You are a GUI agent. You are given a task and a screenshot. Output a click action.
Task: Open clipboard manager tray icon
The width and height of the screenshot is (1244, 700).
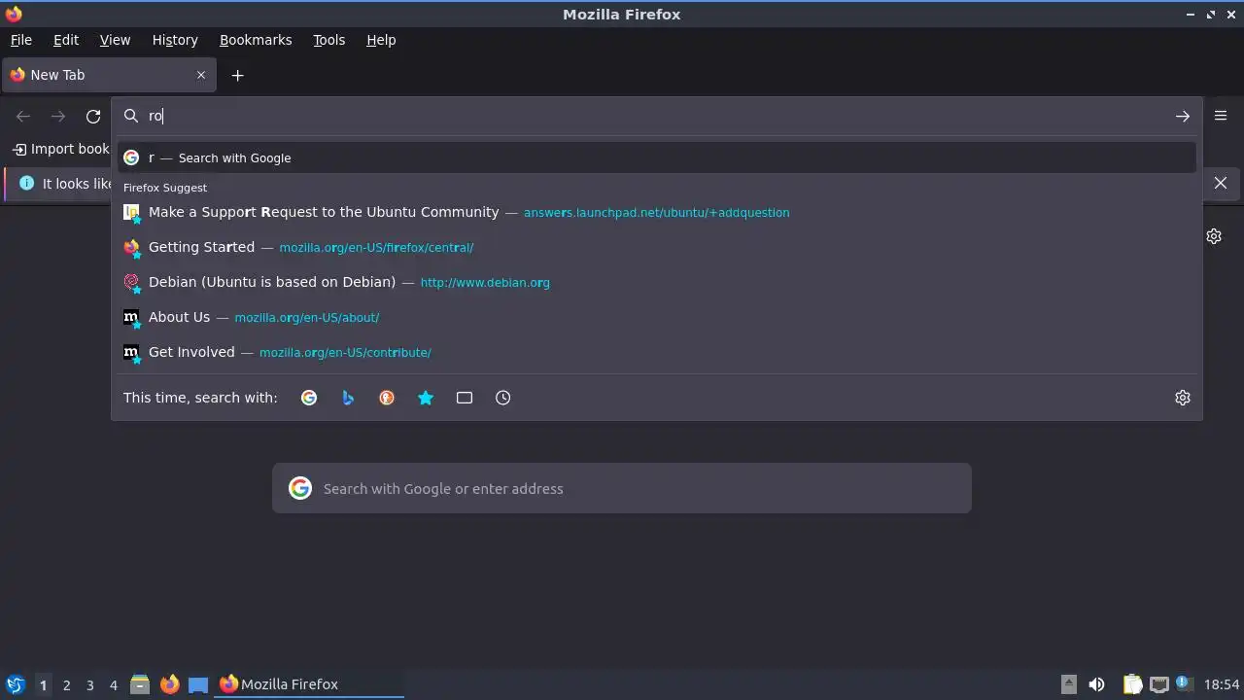[1132, 684]
